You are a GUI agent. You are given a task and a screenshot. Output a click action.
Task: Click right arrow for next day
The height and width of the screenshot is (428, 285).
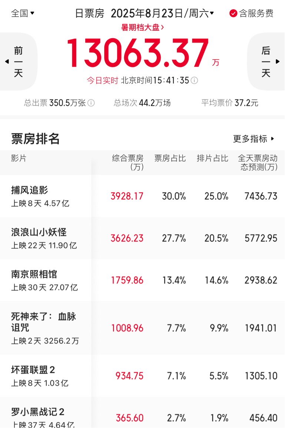click(x=278, y=61)
